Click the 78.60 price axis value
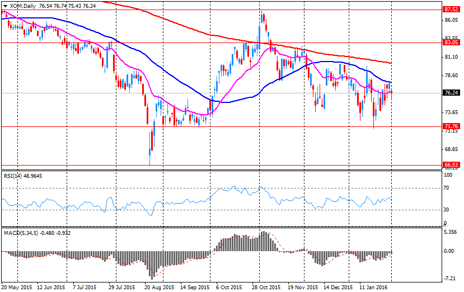464x292 pixels. [x=451, y=76]
